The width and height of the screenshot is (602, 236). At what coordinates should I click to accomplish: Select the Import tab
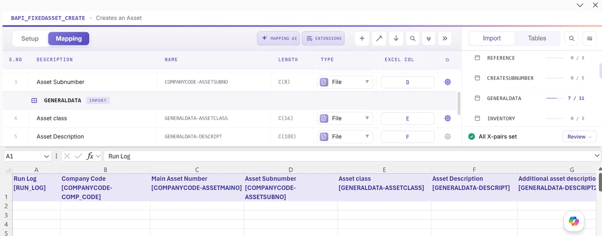(492, 38)
